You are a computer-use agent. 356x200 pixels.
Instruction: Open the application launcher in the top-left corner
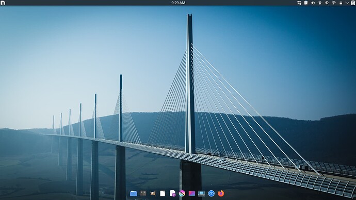tap(3, 3)
